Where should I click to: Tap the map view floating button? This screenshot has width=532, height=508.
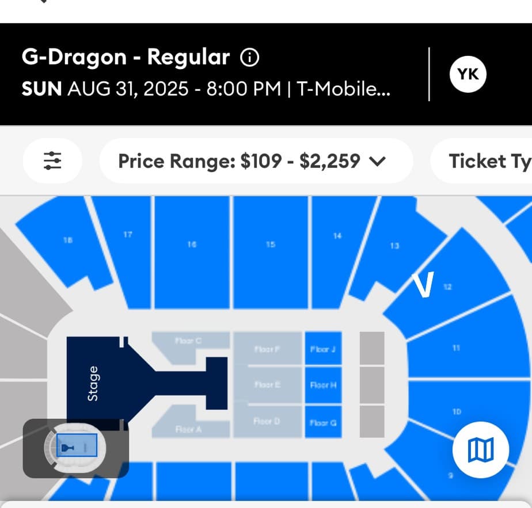(480, 450)
